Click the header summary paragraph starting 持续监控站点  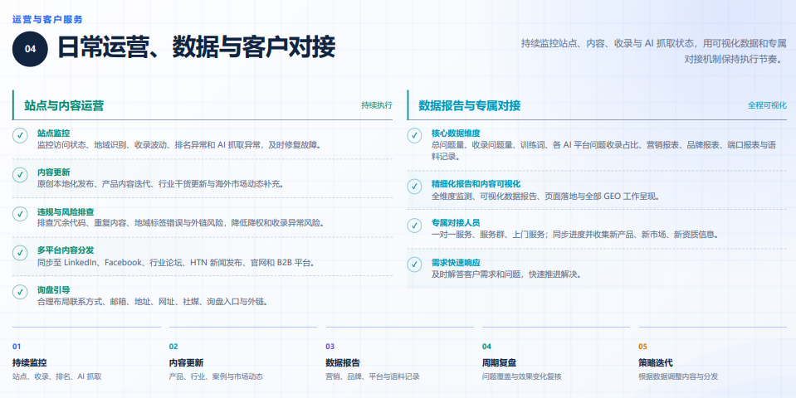654,51
